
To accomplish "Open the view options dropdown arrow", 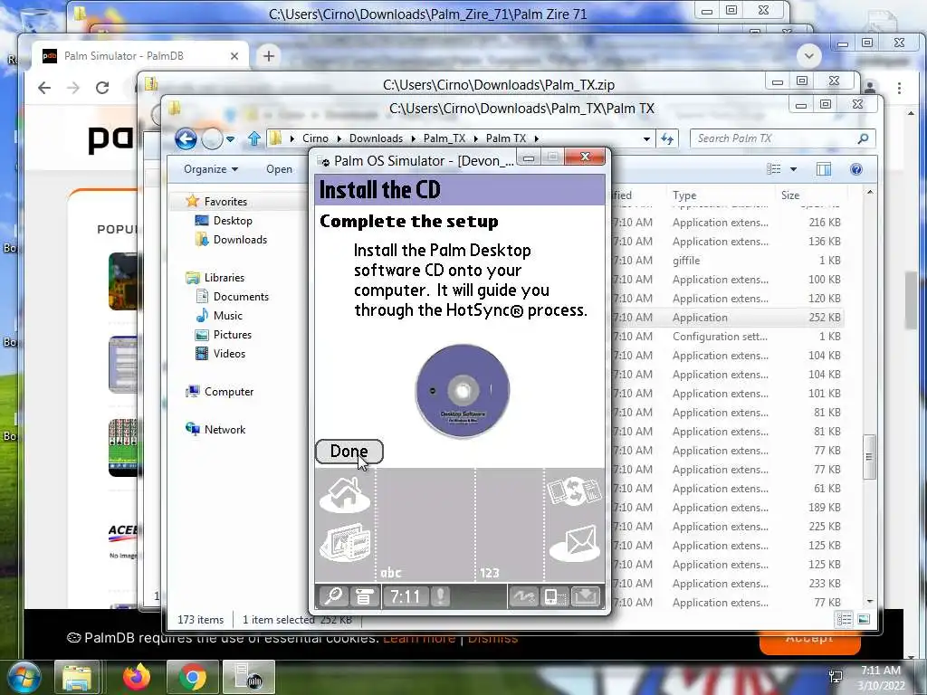I will click(793, 169).
